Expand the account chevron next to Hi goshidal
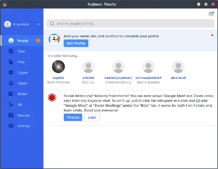This screenshot has width=218, height=169. pos(39,24)
